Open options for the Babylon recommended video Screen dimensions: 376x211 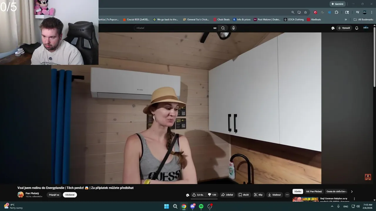click(354, 199)
